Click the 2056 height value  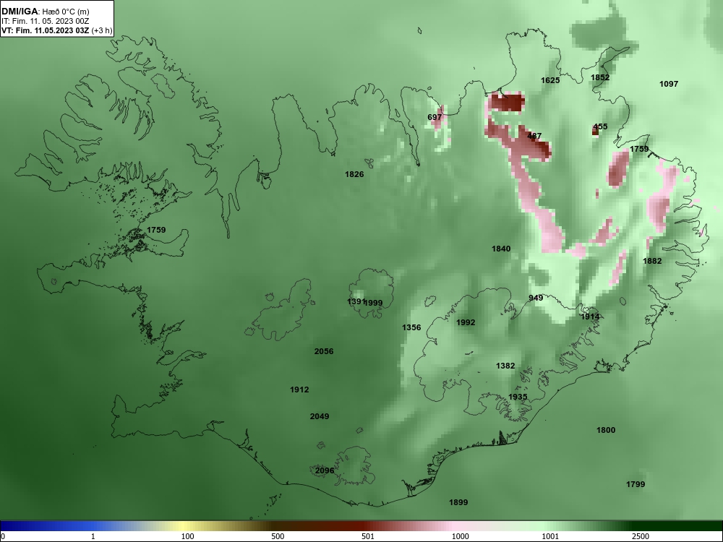[324, 351]
